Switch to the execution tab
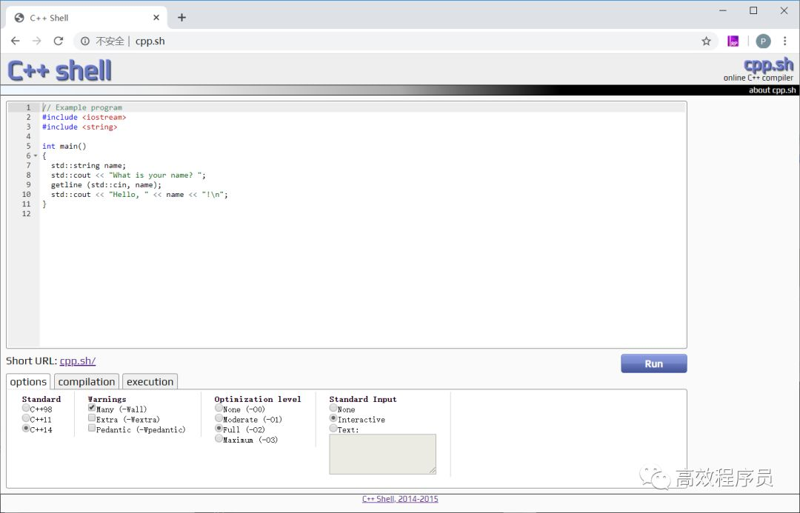This screenshot has width=800, height=513. [150, 381]
